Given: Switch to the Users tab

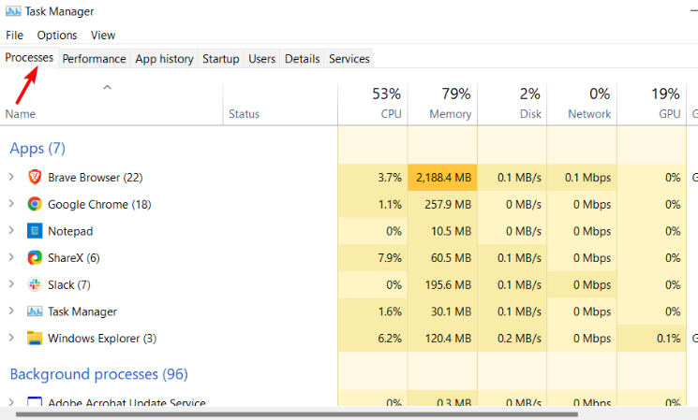Looking at the screenshot, I should [261, 59].
